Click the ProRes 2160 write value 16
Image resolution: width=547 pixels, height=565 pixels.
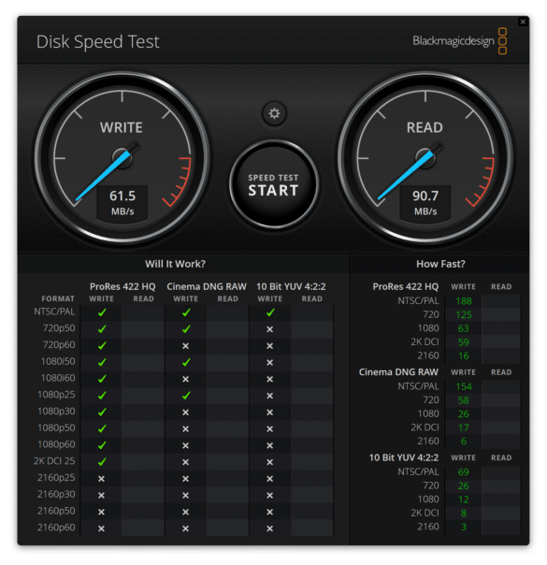click(x=464, y=355)
